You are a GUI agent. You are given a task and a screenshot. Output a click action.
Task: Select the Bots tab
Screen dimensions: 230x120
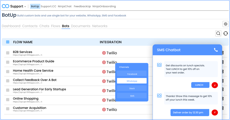(x=66, y=26)
